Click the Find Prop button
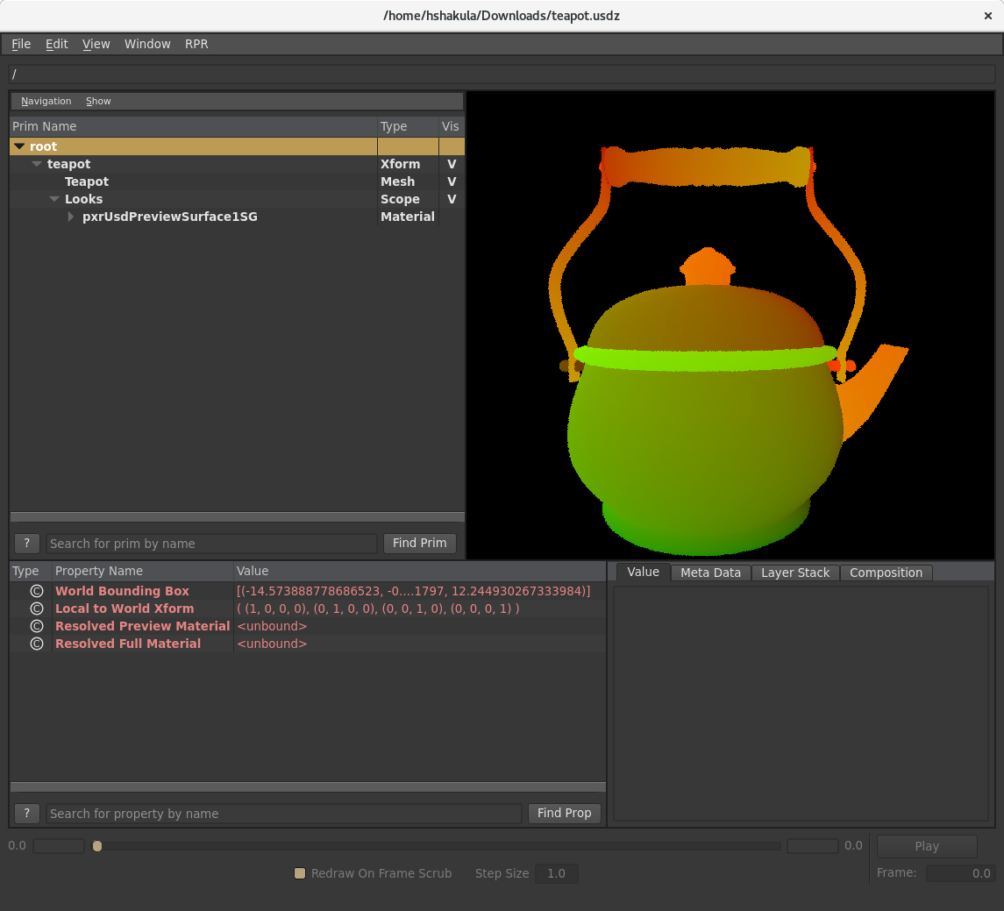The image size is (1004, 911). 564,813
